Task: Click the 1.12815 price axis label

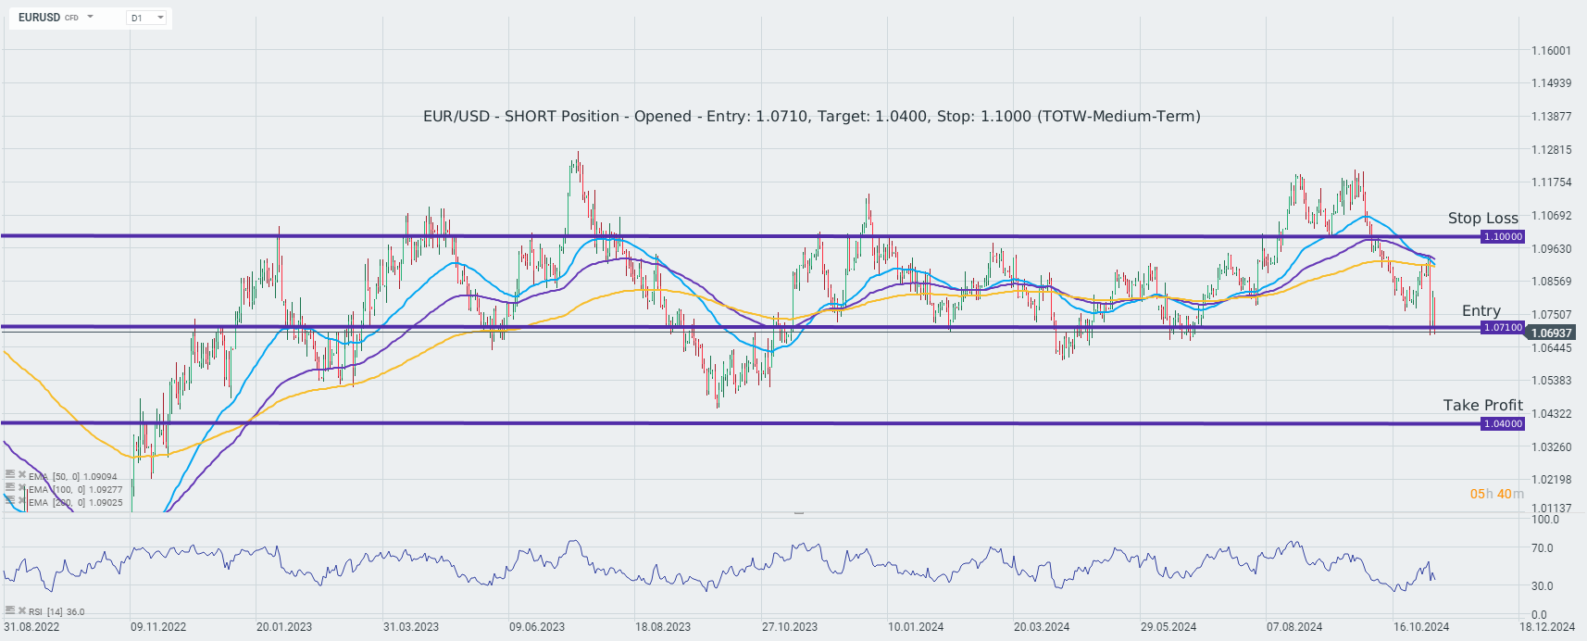Action: coord(1551,149)
